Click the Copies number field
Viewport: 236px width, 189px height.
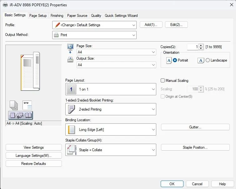[193, 47]
